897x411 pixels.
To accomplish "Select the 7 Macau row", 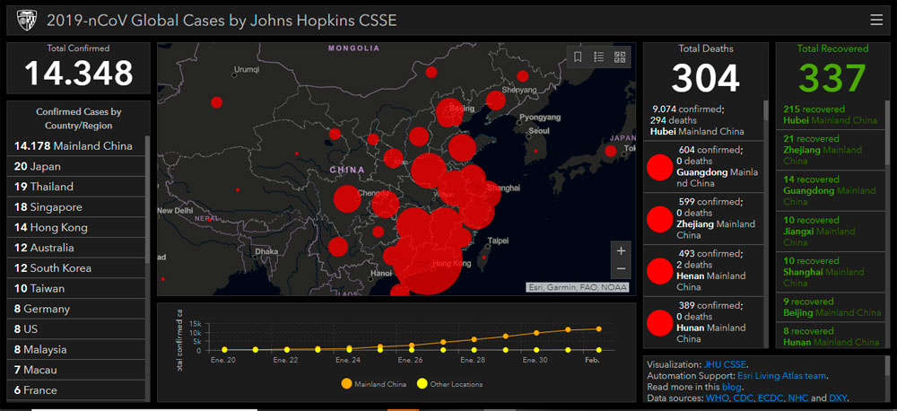I will click(75, 370).
